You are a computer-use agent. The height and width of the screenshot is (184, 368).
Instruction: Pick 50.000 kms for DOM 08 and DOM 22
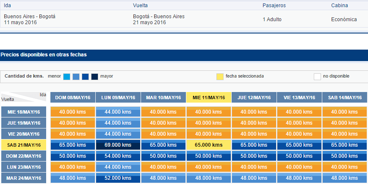pos(73,156)
